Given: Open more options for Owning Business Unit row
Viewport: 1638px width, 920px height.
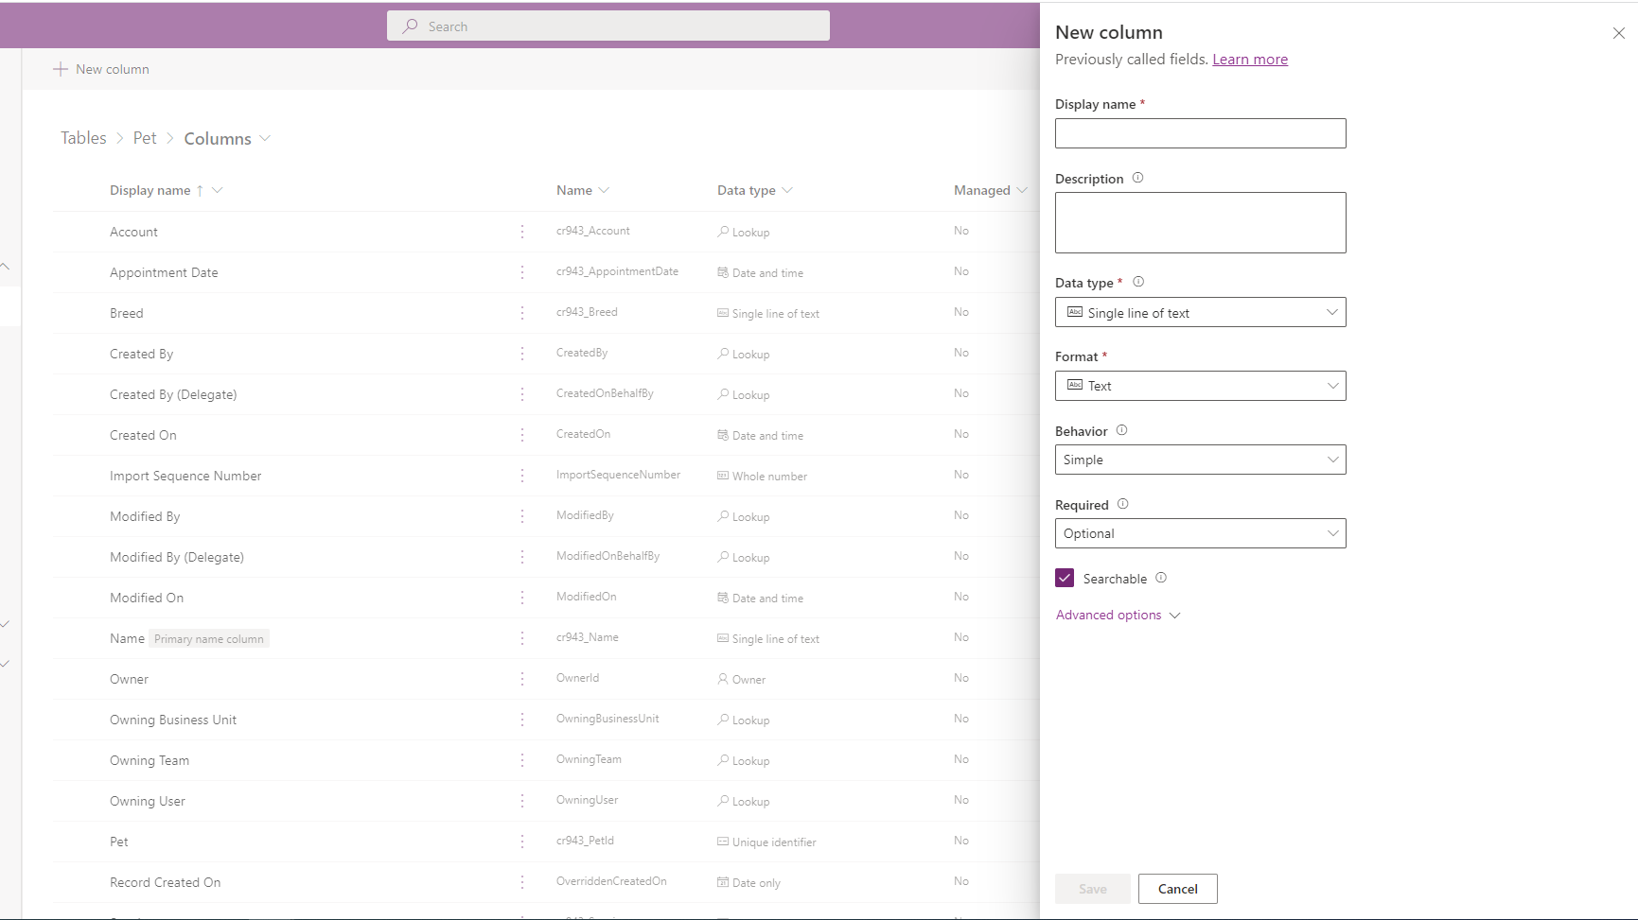Looking at the screenshot, I should tap(522, 720).
